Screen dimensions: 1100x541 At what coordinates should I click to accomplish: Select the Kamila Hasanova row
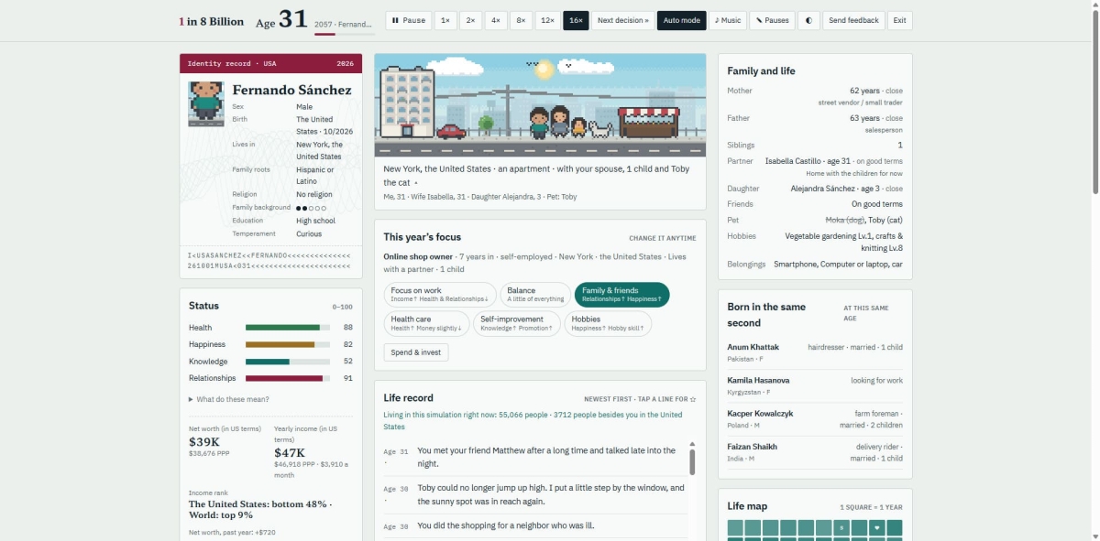(x=815, y=385)
